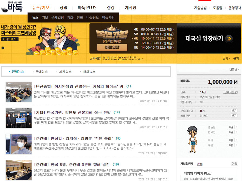This screenshot has height=181, width=242.
Task: Select 만화 submenu item
Action: (80, 18)
